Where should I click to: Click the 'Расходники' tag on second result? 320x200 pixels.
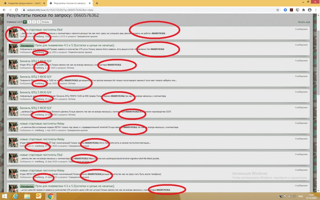click(x=27, y=45)
